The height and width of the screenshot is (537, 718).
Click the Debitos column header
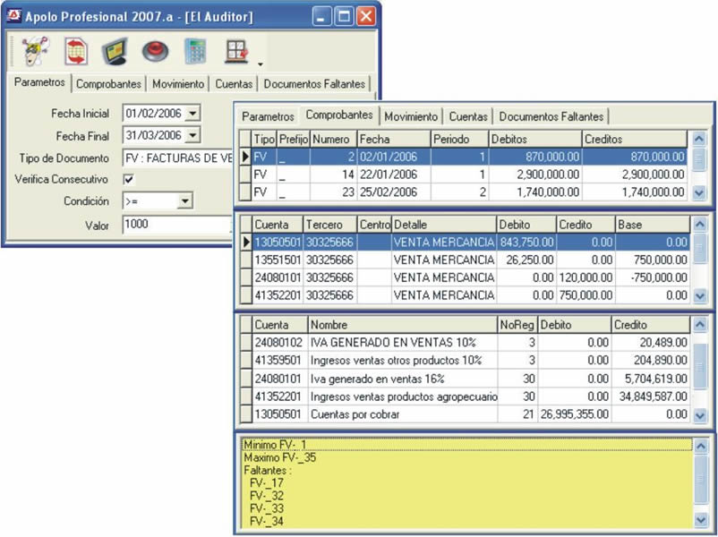[x=535, y=139]
